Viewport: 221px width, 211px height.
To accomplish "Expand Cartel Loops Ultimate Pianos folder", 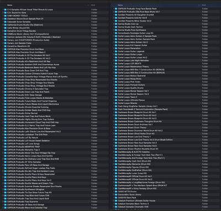I will click(114, 100).
